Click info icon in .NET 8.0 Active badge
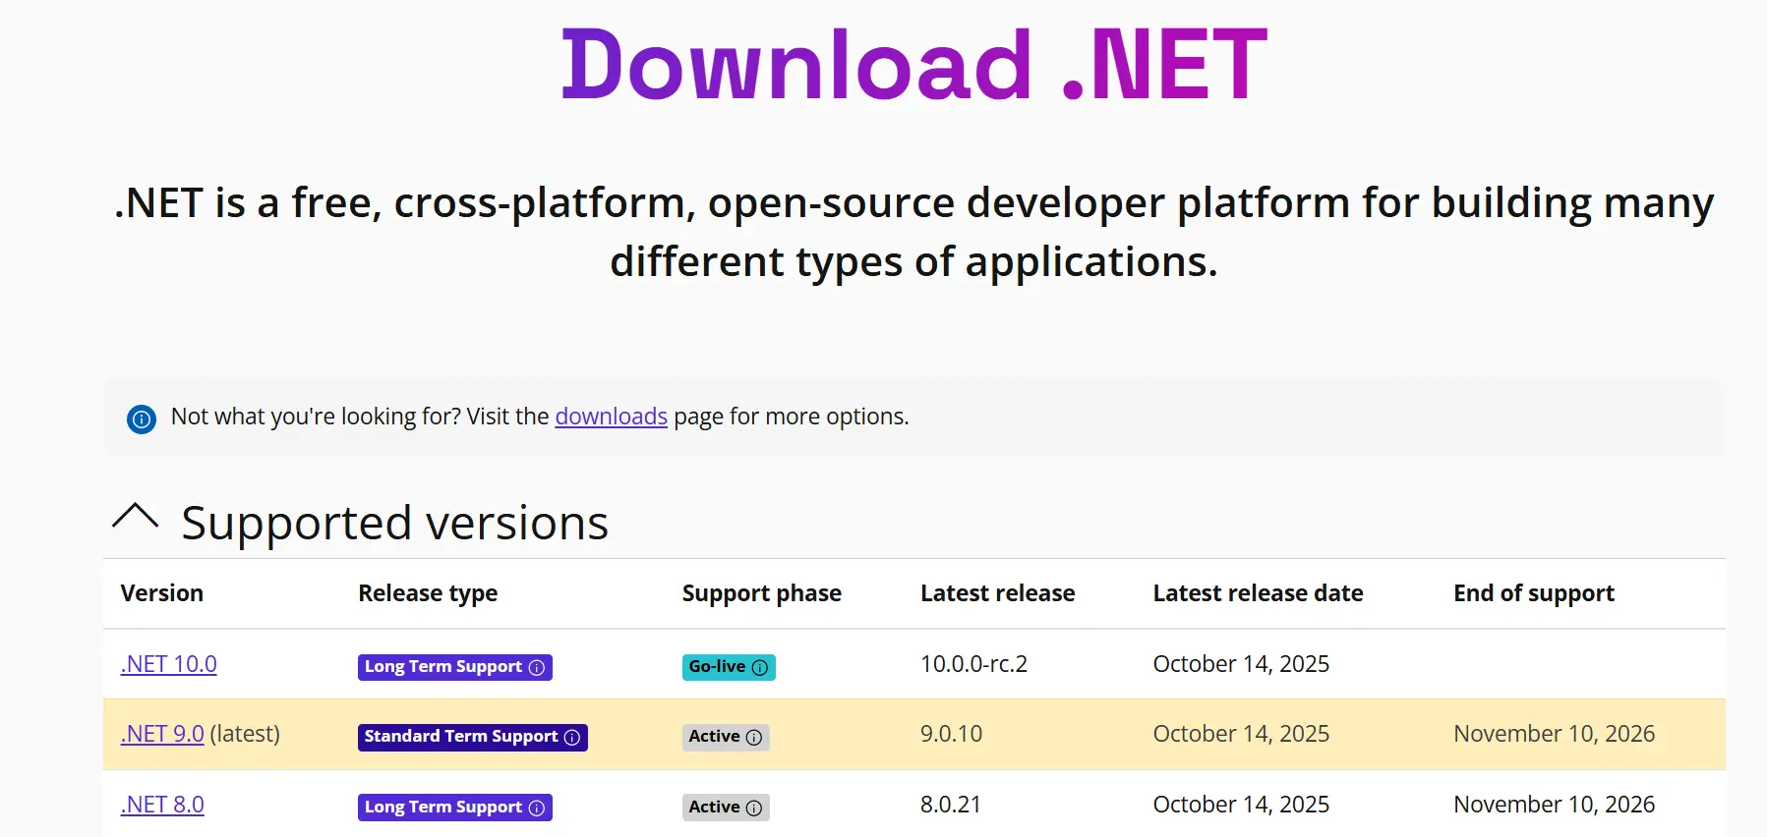This screenshot has width=1767, height=837. (x=754, y=809)
